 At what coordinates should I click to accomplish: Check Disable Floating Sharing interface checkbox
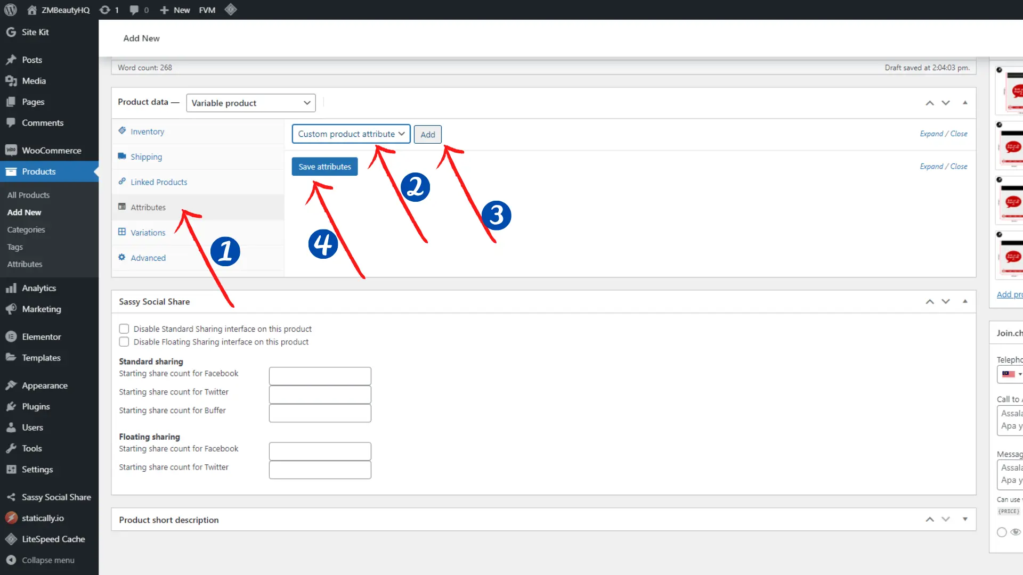pos(124,341)
